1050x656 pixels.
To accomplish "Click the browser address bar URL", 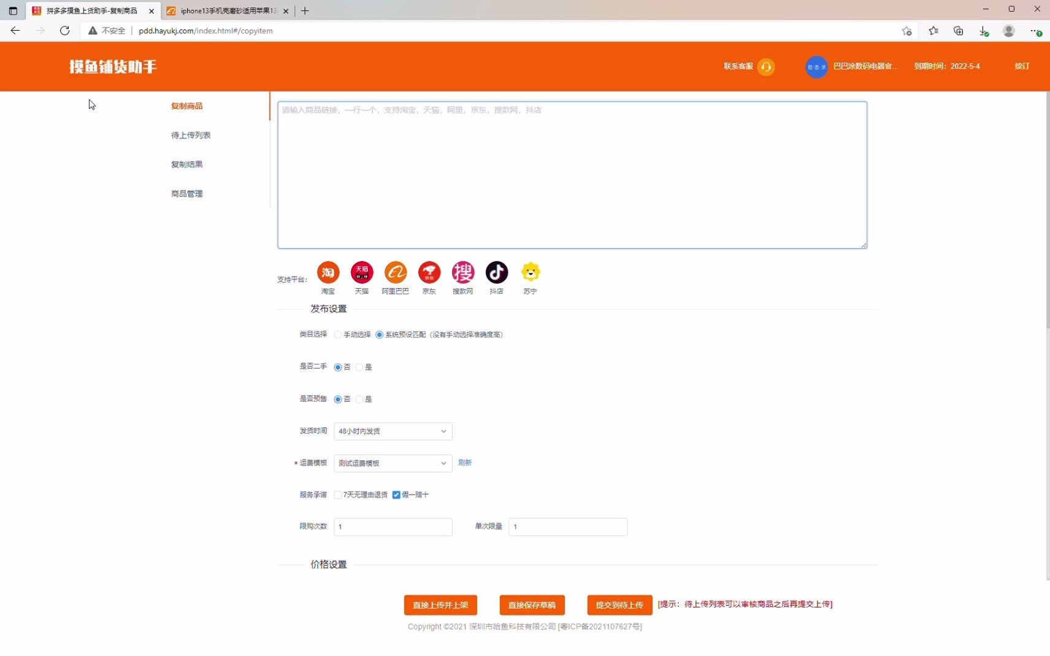I will pos(205,31).
